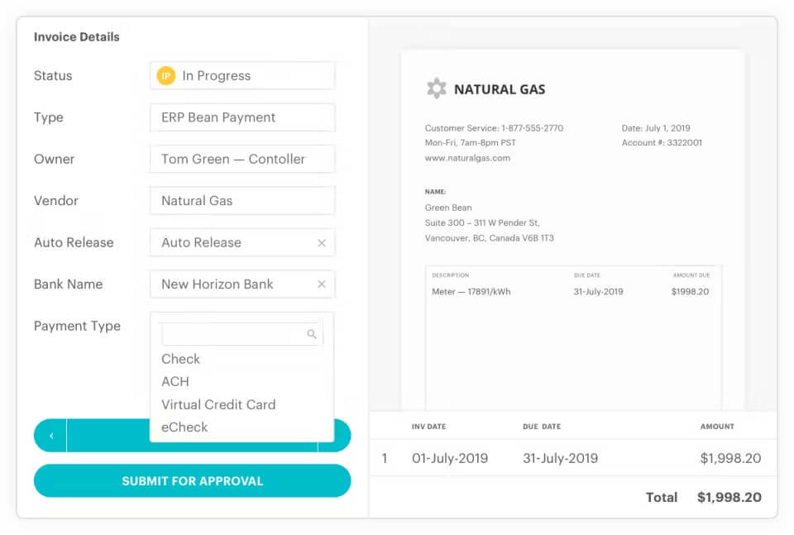Click the INV DATE column header
The height and width of the screenshot is (535, 794).
pyautogui.click(x=429, y=427)
